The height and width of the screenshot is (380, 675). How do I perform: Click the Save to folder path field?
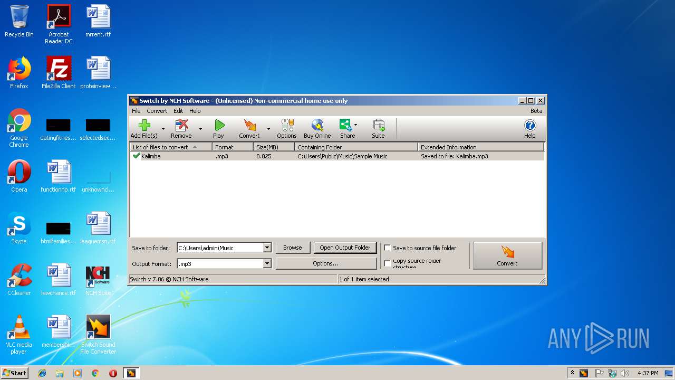(220, 248)
